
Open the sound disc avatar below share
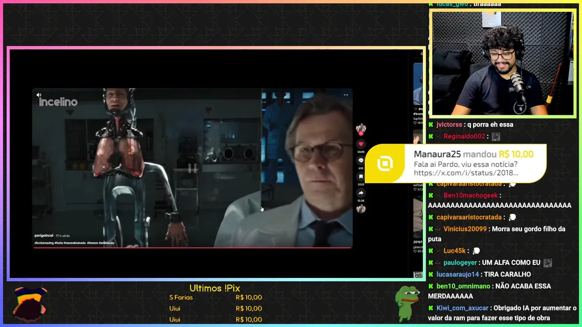click(361, 209)
